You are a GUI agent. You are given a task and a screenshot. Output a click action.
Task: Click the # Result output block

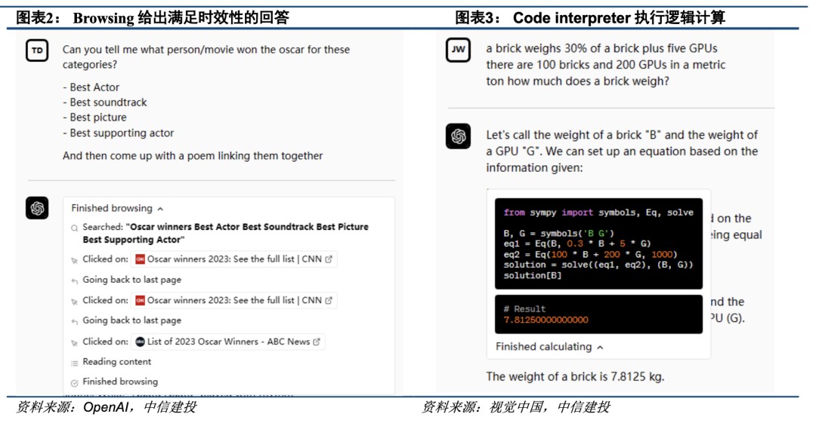click(x=598, y=314)
